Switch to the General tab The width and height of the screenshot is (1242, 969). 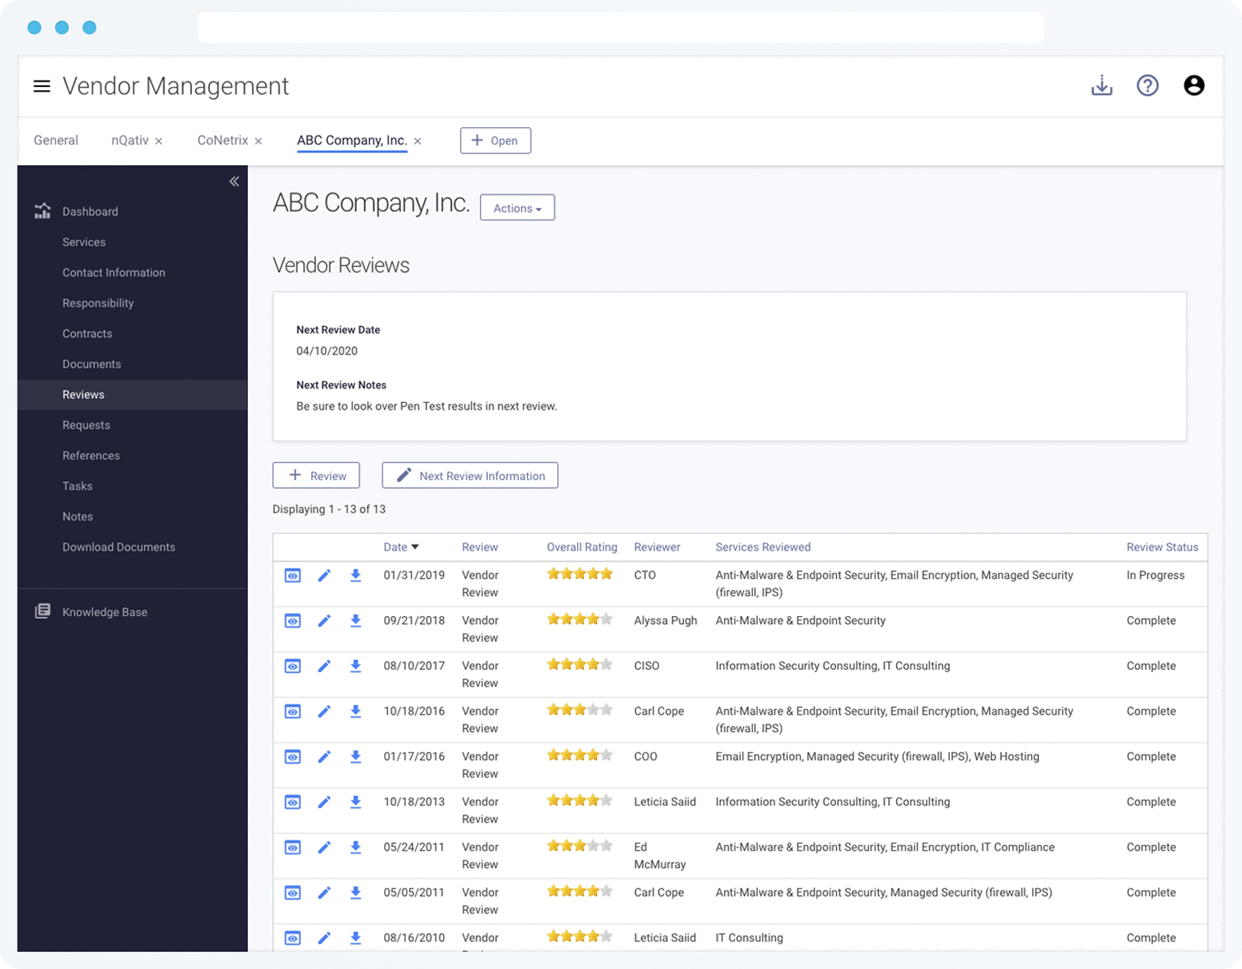(56, 141)
